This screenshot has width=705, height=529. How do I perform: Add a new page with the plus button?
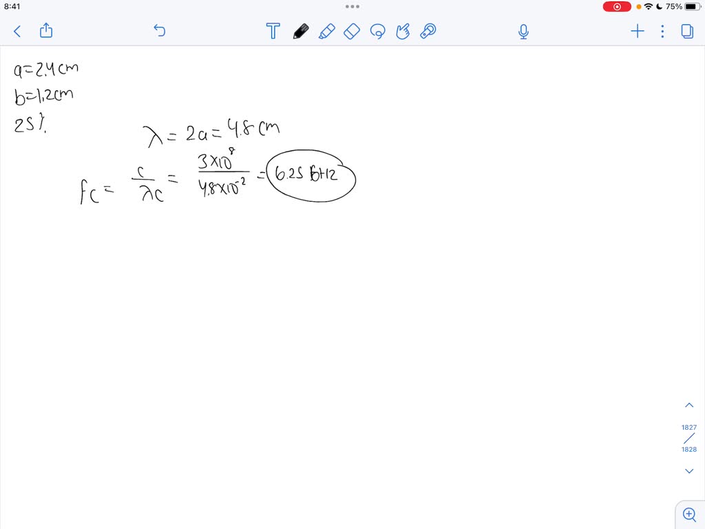637,31
